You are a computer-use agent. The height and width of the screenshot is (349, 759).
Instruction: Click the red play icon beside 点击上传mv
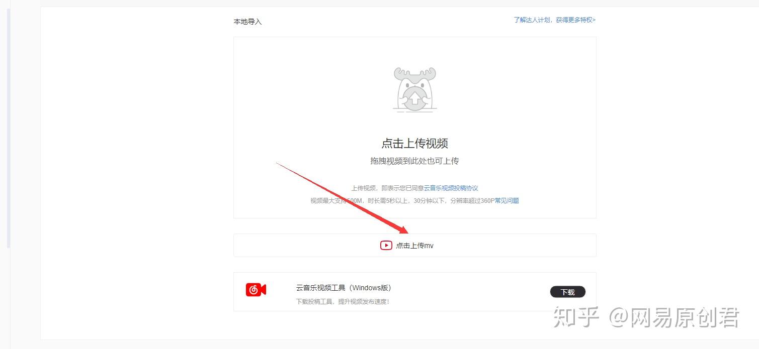coord(386,246)
